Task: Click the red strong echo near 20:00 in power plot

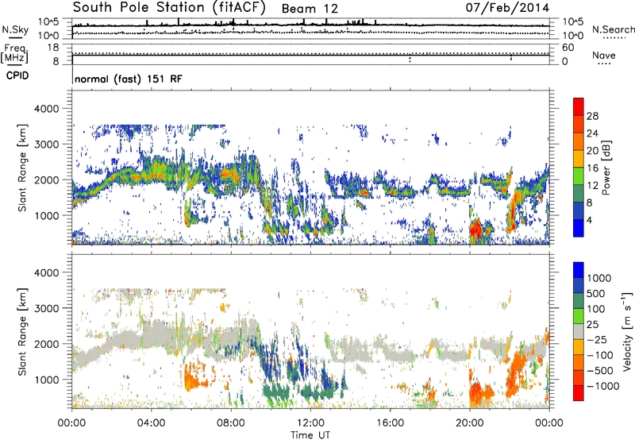Action: pos(475,230)
